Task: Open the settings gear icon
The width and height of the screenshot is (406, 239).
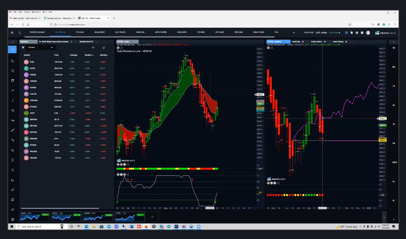Action: 357,32
